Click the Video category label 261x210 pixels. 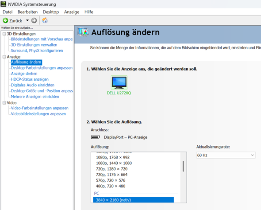pos(12,103)
